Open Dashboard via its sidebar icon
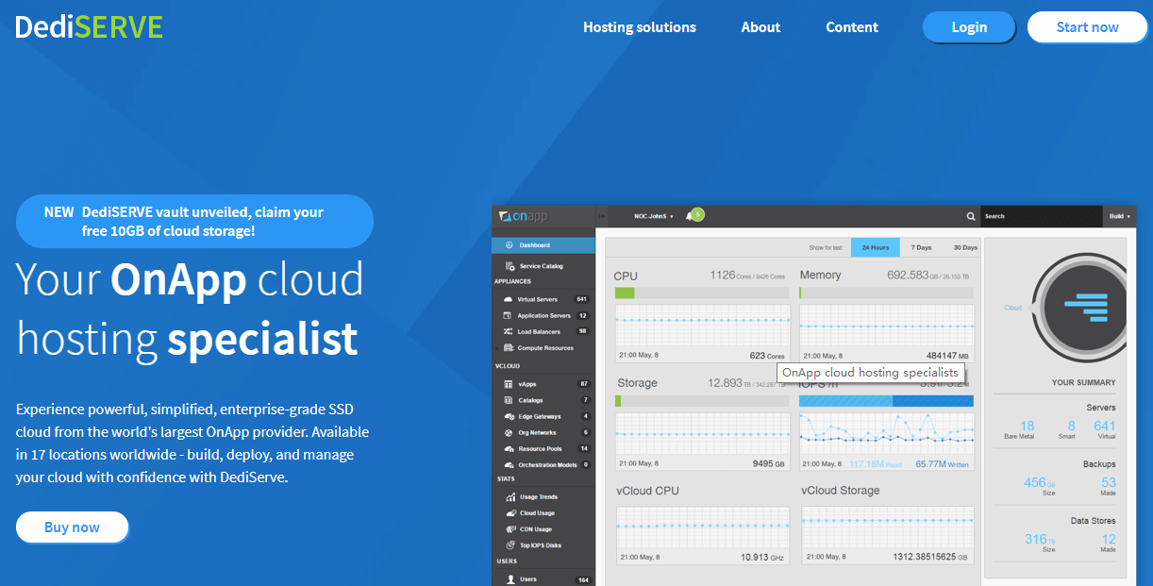This screenshot has width=1153, height=586. (x=509, y=245)
